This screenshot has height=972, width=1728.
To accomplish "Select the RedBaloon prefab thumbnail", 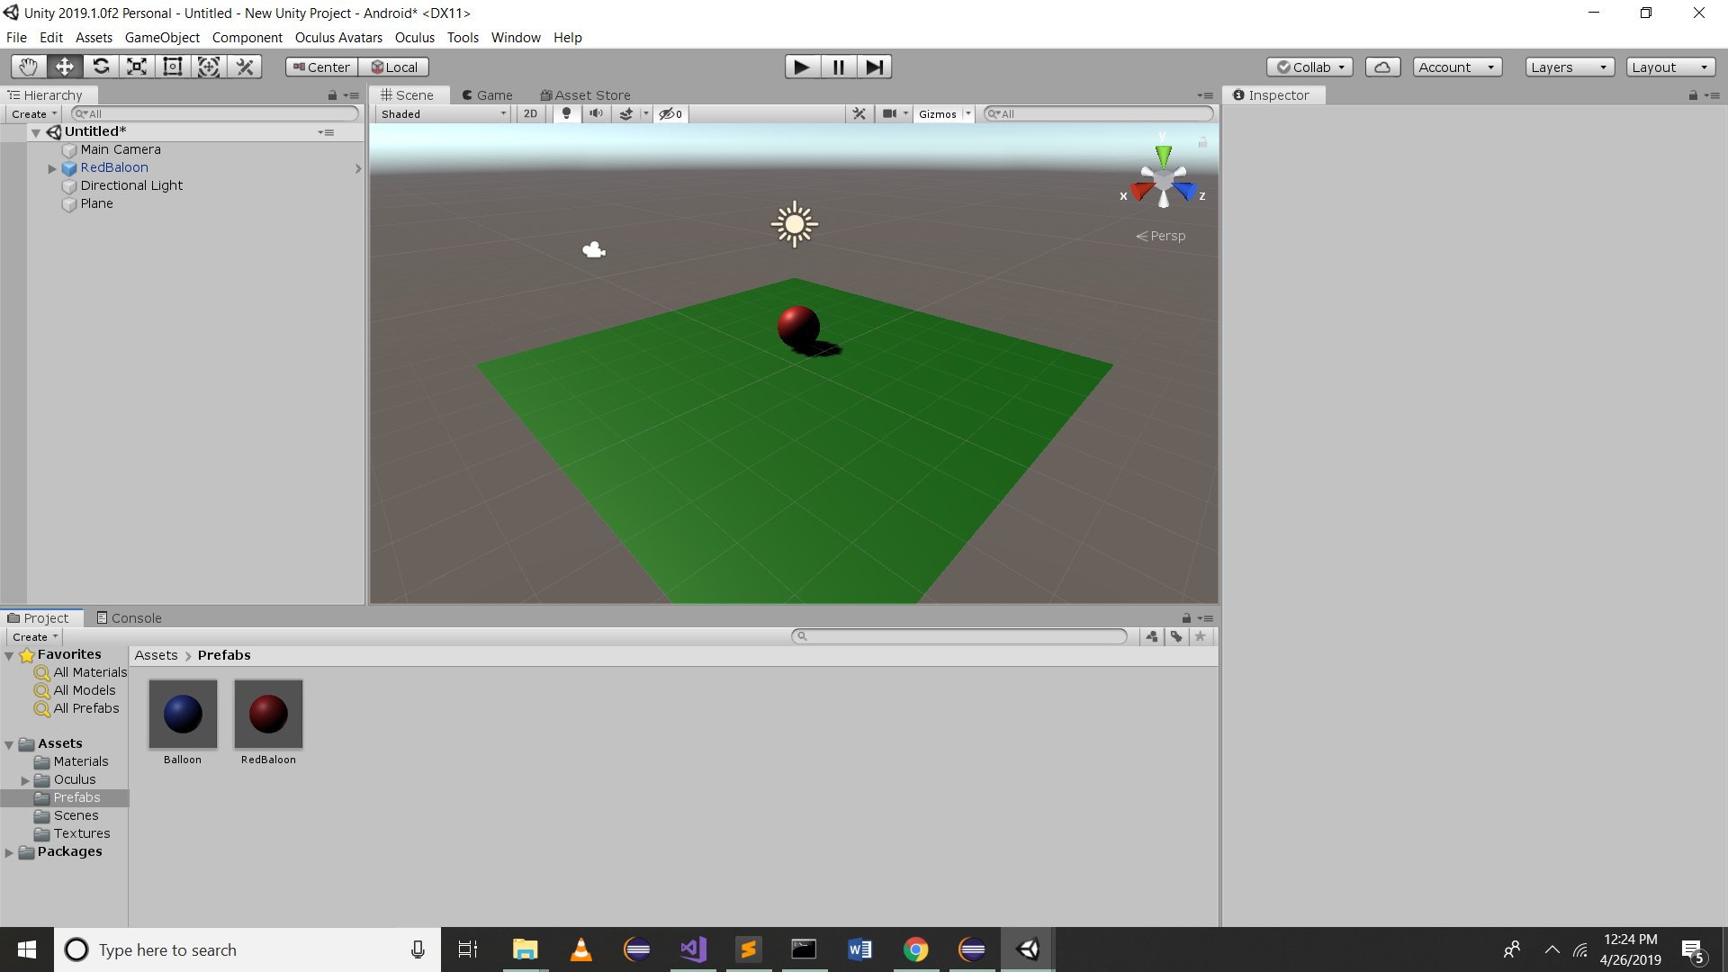I will 268,715.
